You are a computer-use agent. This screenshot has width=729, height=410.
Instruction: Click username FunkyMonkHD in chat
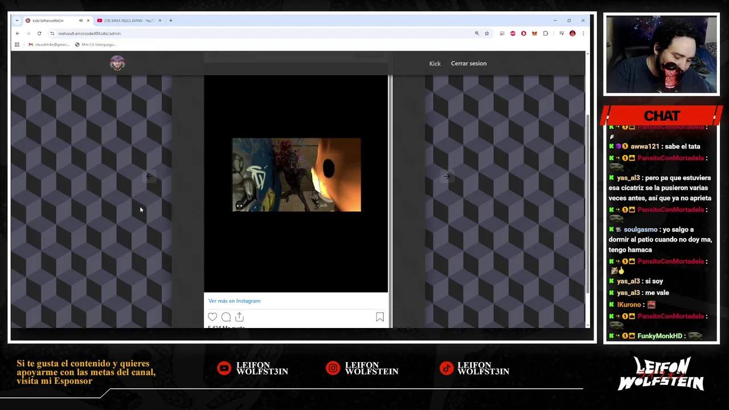tap(660, 336)
